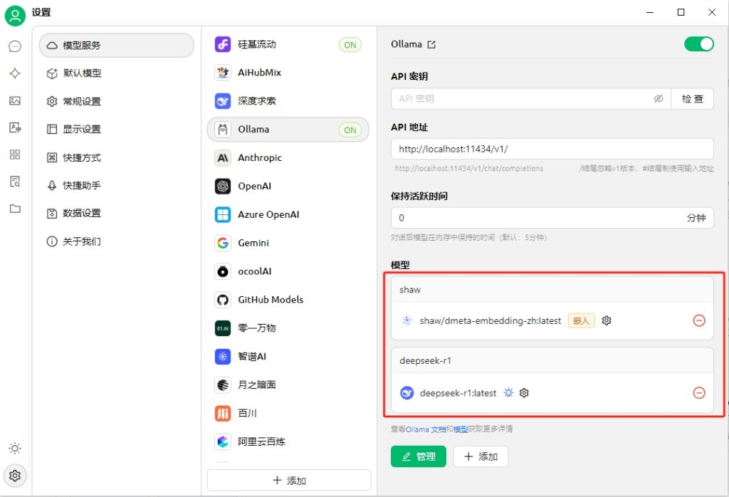Select the ocoolAI provider
Screen dimensions: 729x497
point(288,271)
